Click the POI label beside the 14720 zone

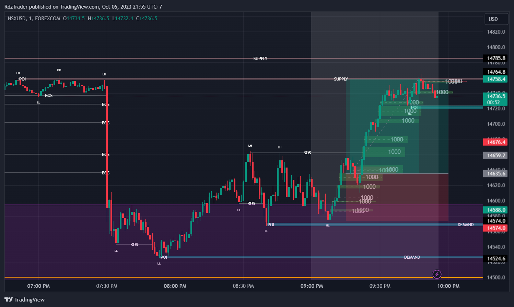tap(414, 108)
